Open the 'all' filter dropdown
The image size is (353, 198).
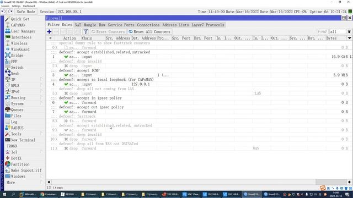(349, 32)
